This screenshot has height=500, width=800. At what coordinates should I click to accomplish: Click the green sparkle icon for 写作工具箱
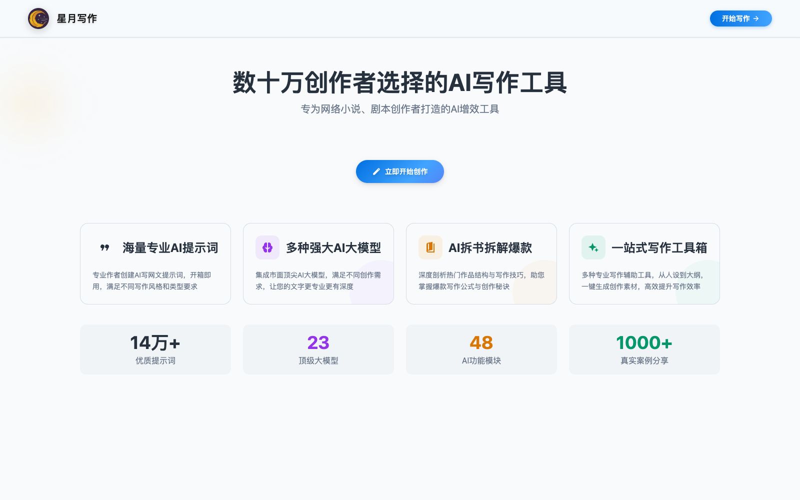pyautogui.click(x=593, y=247)
